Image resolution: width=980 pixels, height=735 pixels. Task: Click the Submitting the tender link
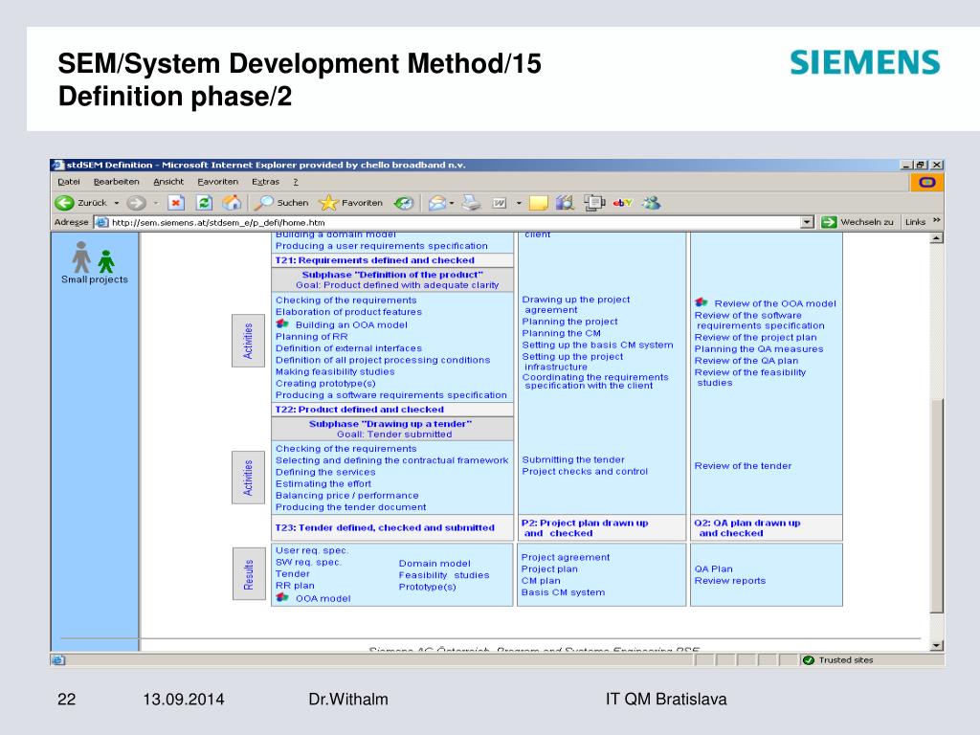click(572, 459)
